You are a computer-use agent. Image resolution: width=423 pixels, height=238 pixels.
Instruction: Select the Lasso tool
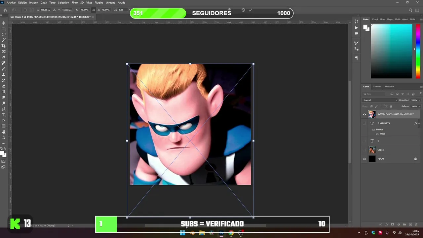point(4,34)
